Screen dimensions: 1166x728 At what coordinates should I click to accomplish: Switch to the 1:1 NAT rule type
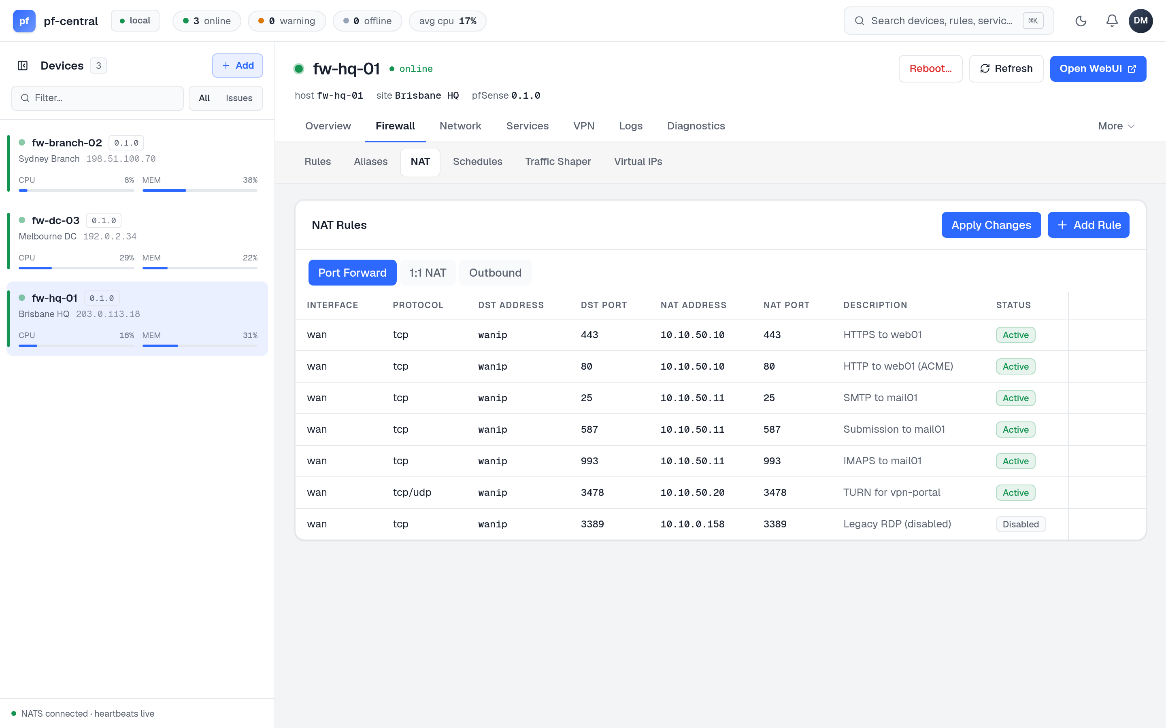point(428,273)
